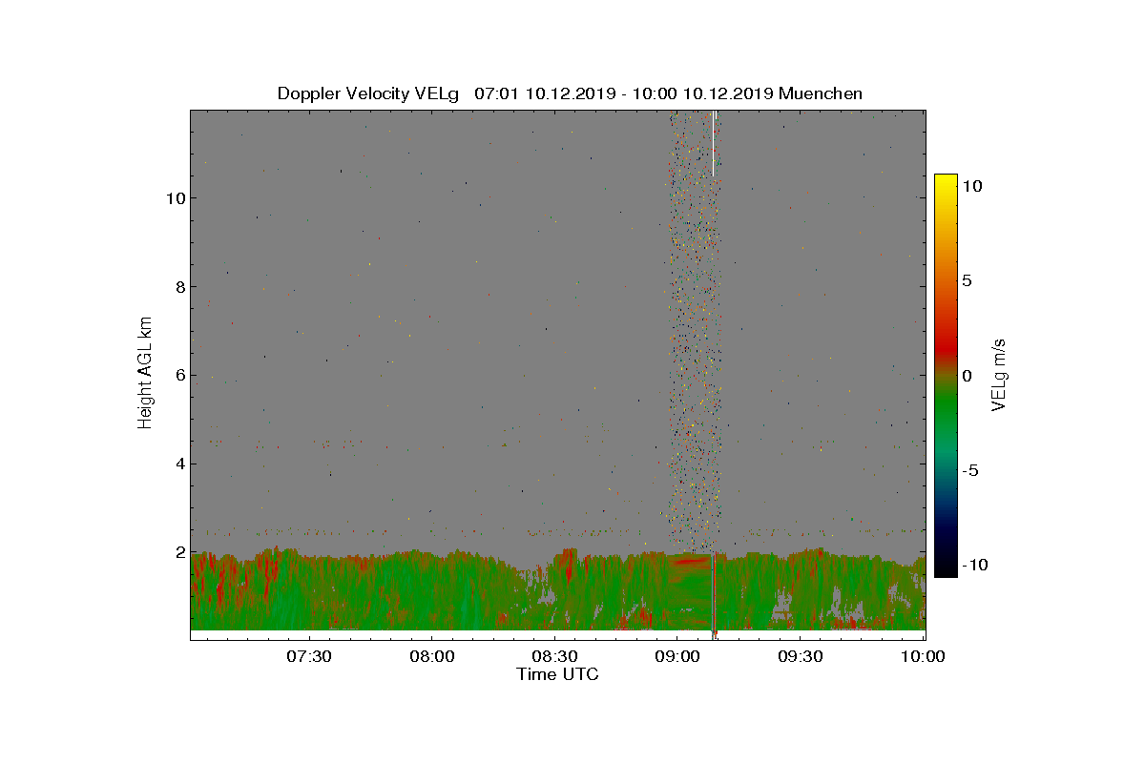Click the VELg m/s colorbar title
The width and height of the screenshot is (1145, 763).
coord(999,374)
